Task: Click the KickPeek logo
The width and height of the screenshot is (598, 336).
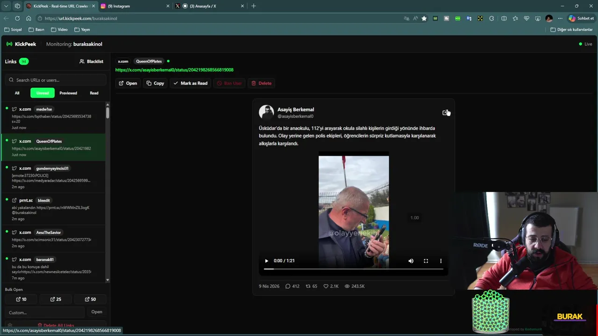Action: pos(21,44)
